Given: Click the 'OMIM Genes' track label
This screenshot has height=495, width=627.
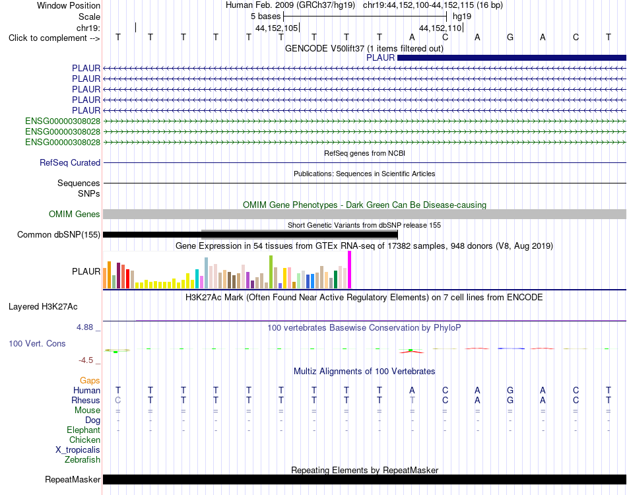Looking at the screenshot, I should tap(74, 214).
